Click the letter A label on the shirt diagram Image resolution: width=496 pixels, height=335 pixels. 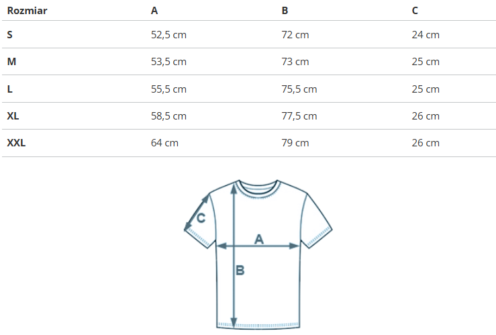click(259, 238)
